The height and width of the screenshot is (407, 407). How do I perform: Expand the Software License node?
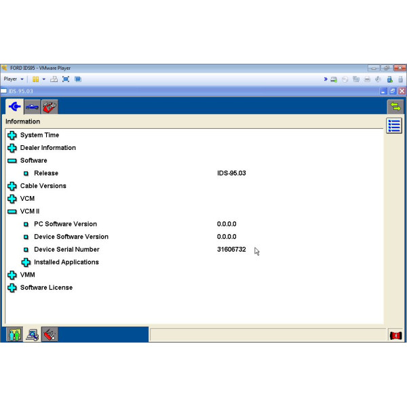[x=12, y=288]
